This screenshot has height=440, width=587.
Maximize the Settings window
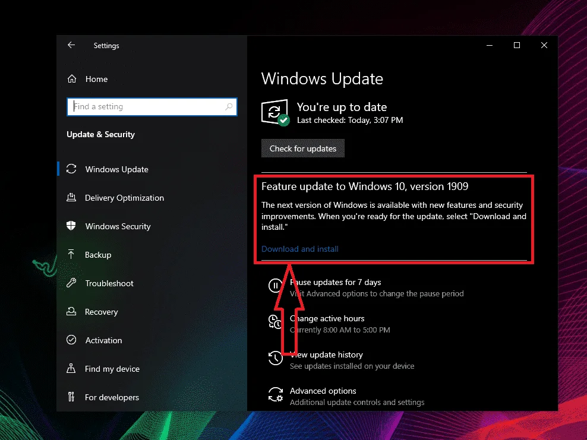point(517,45)
